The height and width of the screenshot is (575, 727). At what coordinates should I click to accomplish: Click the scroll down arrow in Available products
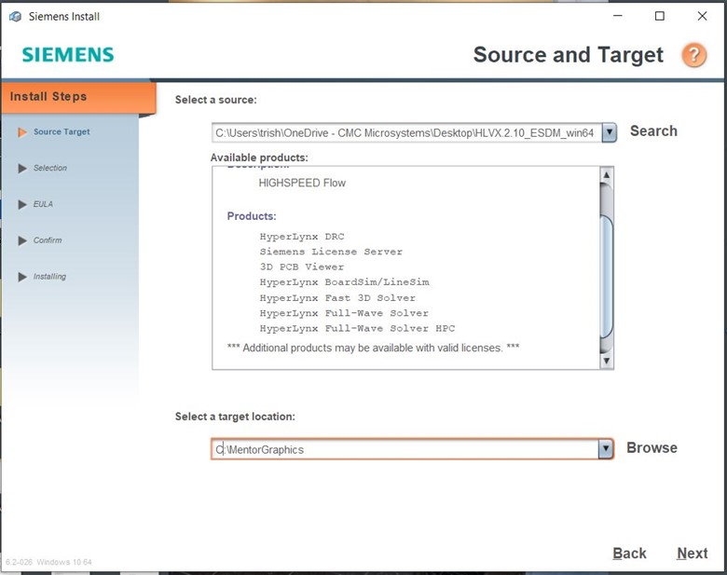pos(607,361)
